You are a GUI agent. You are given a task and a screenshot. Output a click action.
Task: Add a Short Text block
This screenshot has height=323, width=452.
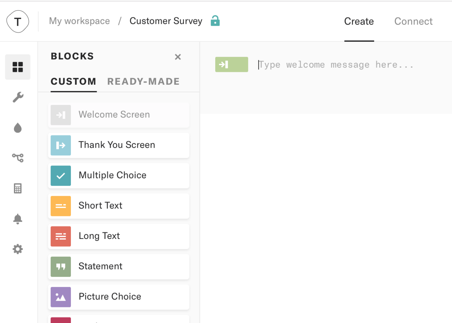119,206
